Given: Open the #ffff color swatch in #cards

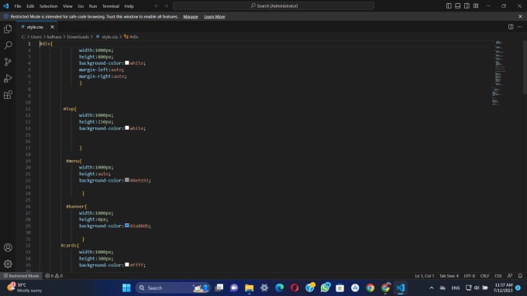Looking at the screenshot, I should click(127, 264).
